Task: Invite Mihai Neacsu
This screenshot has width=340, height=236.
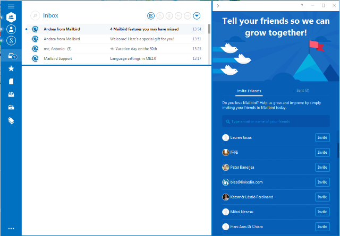Action: [x=322, y=212]
